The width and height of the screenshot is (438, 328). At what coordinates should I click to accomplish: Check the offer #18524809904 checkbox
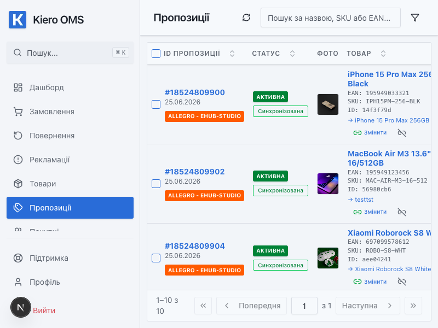pyautogui.click(x=156, y=258)
